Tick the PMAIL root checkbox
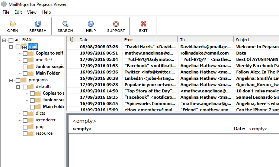Screen dimensions: 279x167 [11, 40]
